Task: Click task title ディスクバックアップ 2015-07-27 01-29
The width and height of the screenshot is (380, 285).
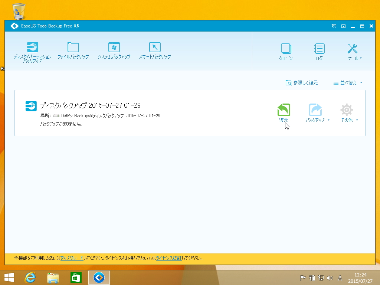Action: pyautogui.click(x=91, y=105)
